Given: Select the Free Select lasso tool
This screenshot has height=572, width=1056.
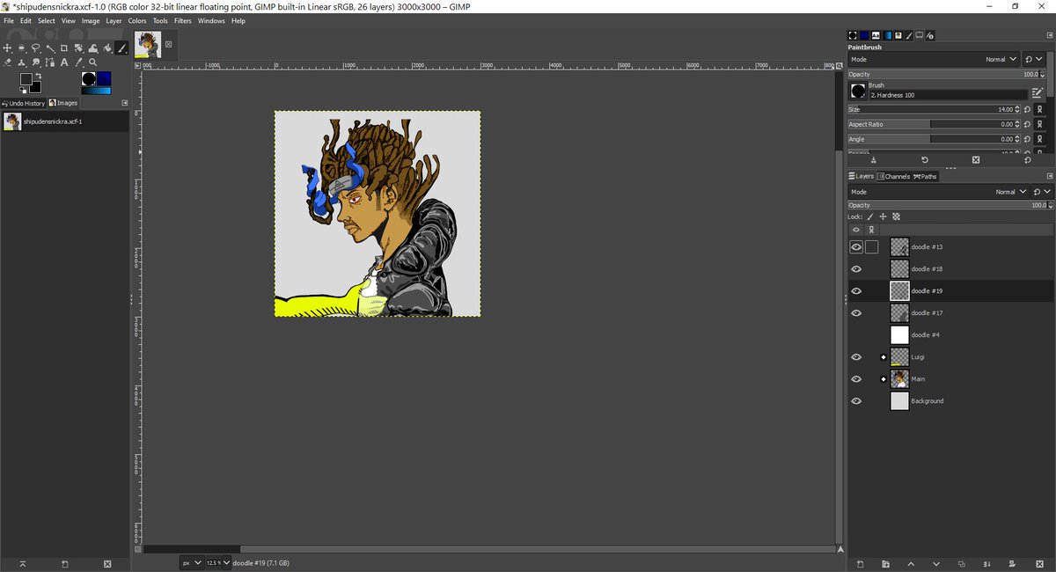Looking at the screenshot, I should click(35, 48).
